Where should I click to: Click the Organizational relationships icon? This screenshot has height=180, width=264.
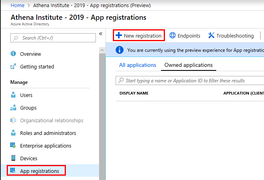[13, 120]
